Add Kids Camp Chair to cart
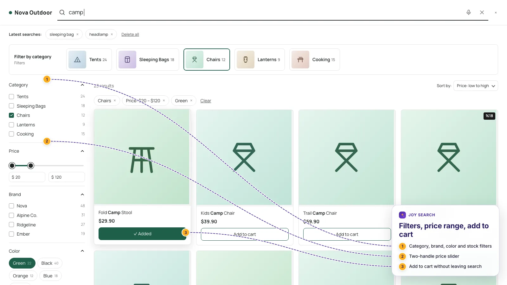 coord(245,234)
